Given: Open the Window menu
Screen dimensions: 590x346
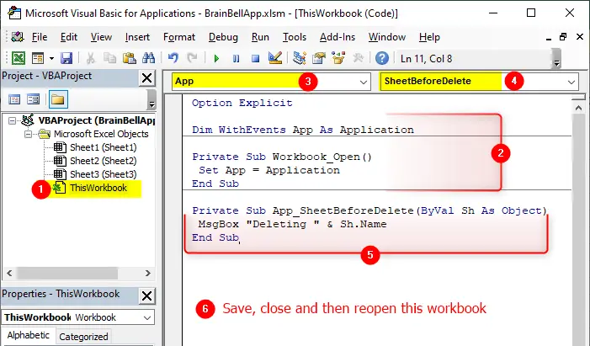Looking at the screenshot, I should (387, 37).
